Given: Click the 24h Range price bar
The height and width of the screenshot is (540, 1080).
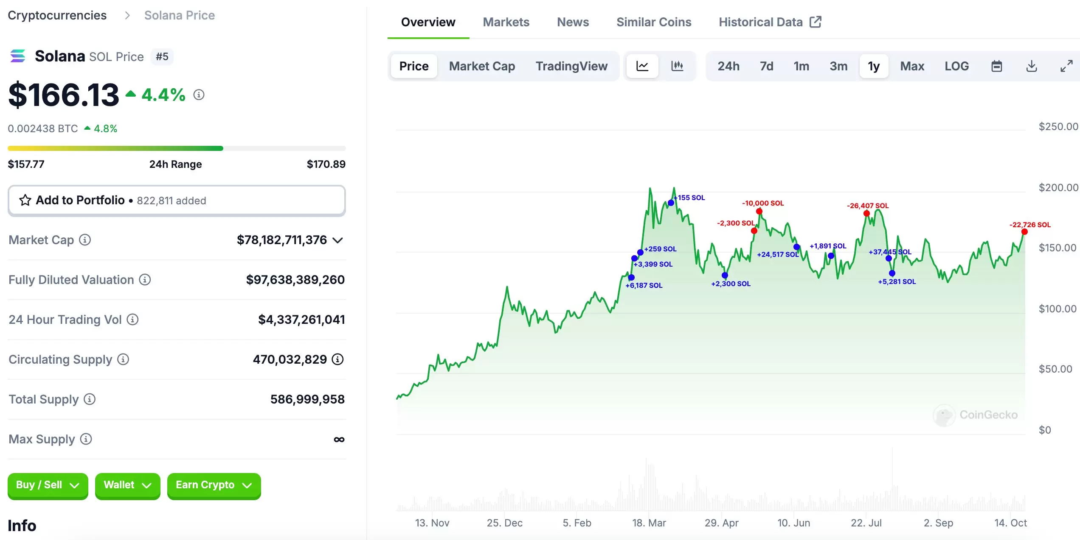Looking at the screenshot, I should (177, 148).
